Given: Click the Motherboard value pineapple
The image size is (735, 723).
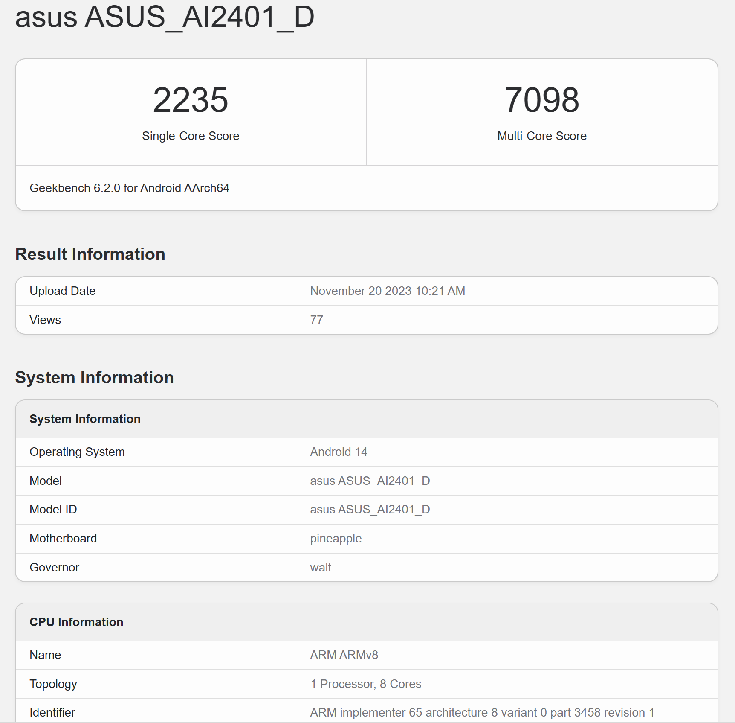Looking at the screenshot, I should [x=336, y=539].
